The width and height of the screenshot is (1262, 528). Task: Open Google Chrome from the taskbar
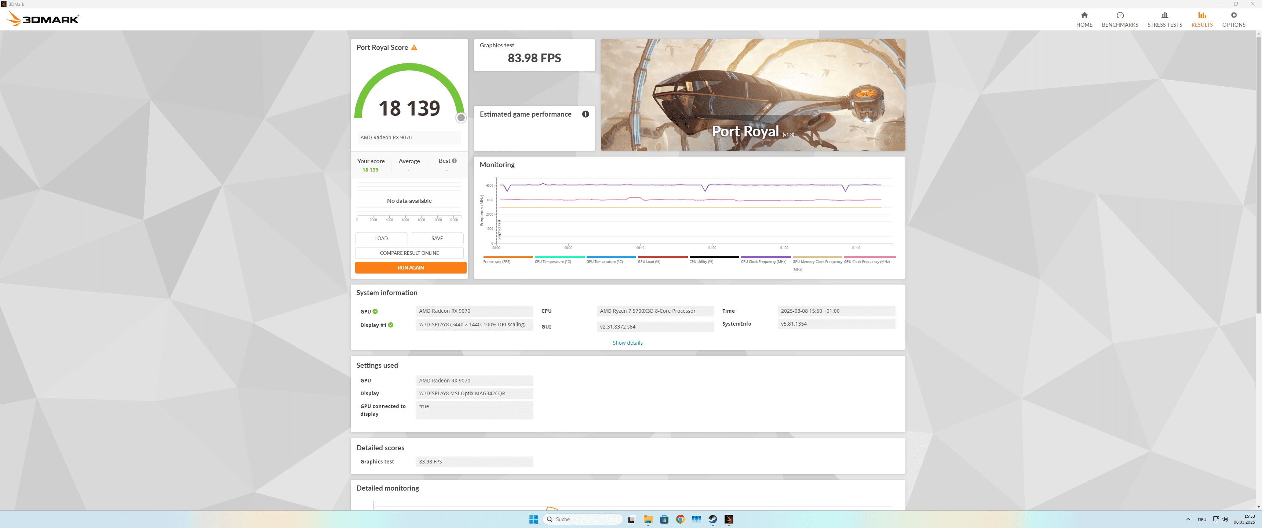[x=680, y=519]
